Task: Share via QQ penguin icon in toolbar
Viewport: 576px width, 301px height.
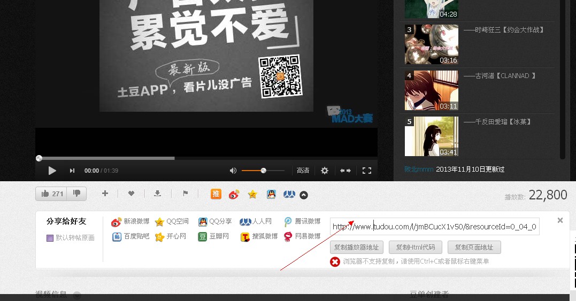Action: coord(271,194)
